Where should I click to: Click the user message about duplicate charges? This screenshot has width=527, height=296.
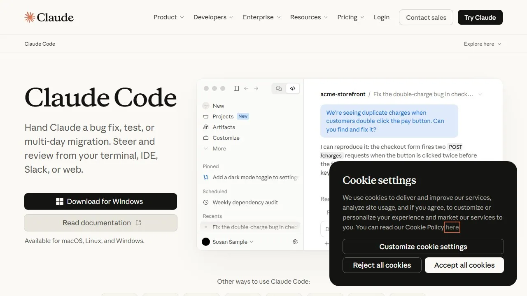[x=389, y=121]
